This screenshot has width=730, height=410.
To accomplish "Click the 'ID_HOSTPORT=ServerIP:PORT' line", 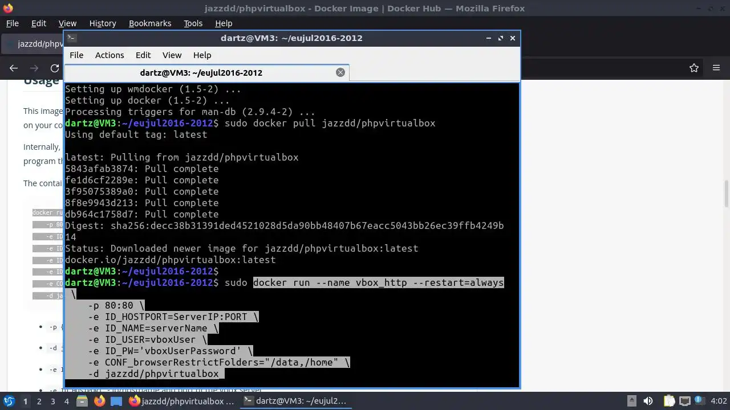I will [x=173, y=317].
